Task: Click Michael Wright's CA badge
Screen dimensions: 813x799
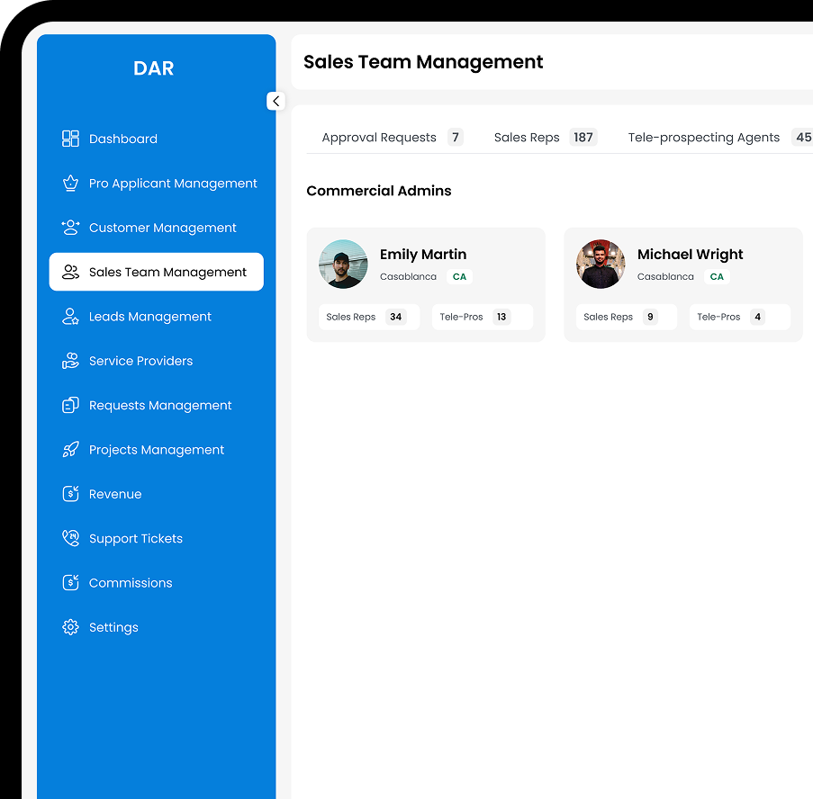Action: pos(717,277)
